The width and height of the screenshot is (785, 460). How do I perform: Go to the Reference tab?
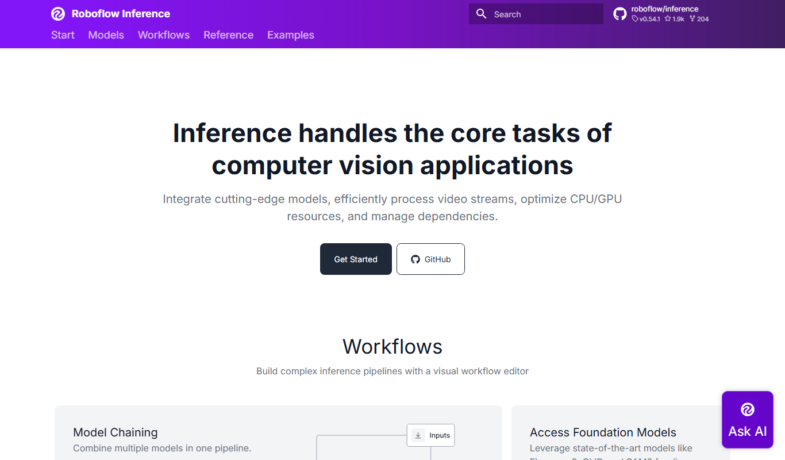(228, 35)
